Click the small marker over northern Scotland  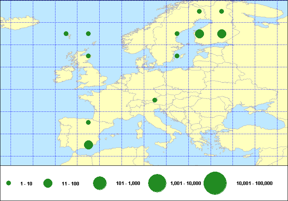click(x=88, y=56)
